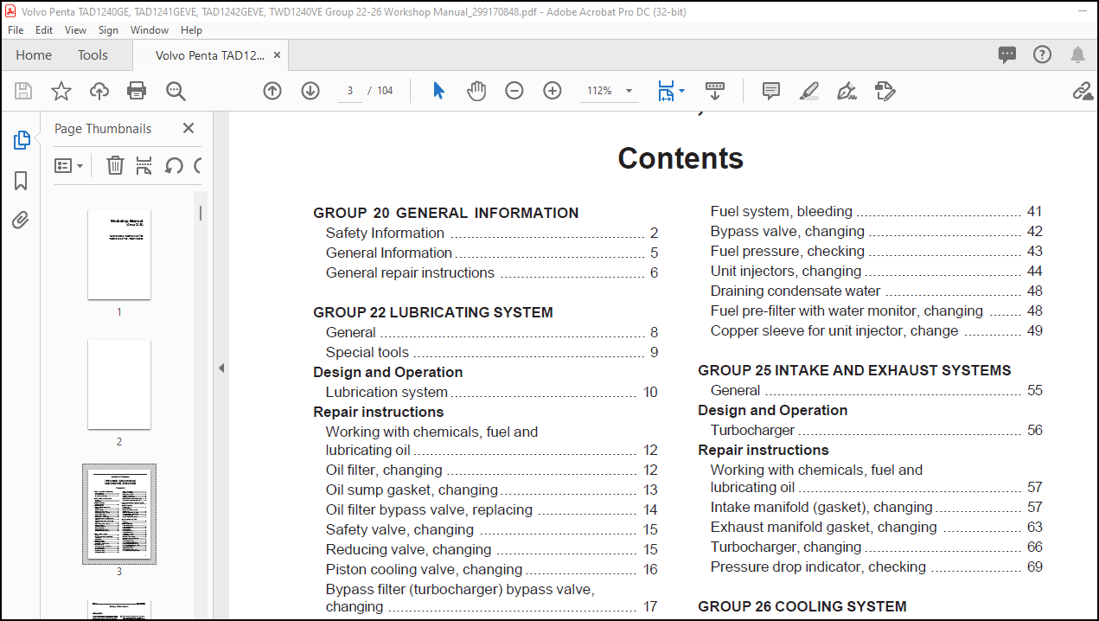Delete selected page with trash icon
The height and width of the screenshot is (621, 1099).
(115, 165)
